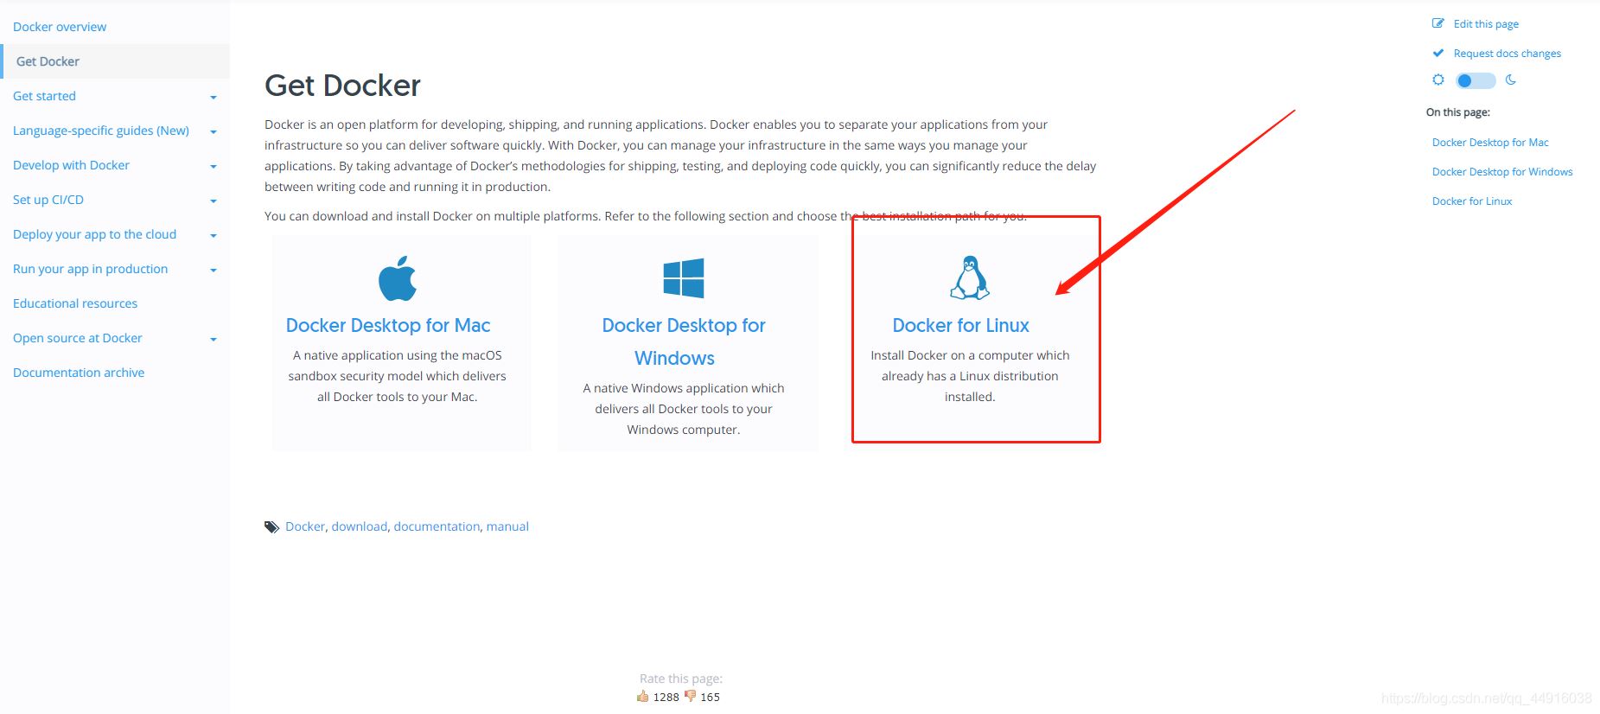
Task: Click the thumbs down rating icon
Action: click(x=690, y=696)
